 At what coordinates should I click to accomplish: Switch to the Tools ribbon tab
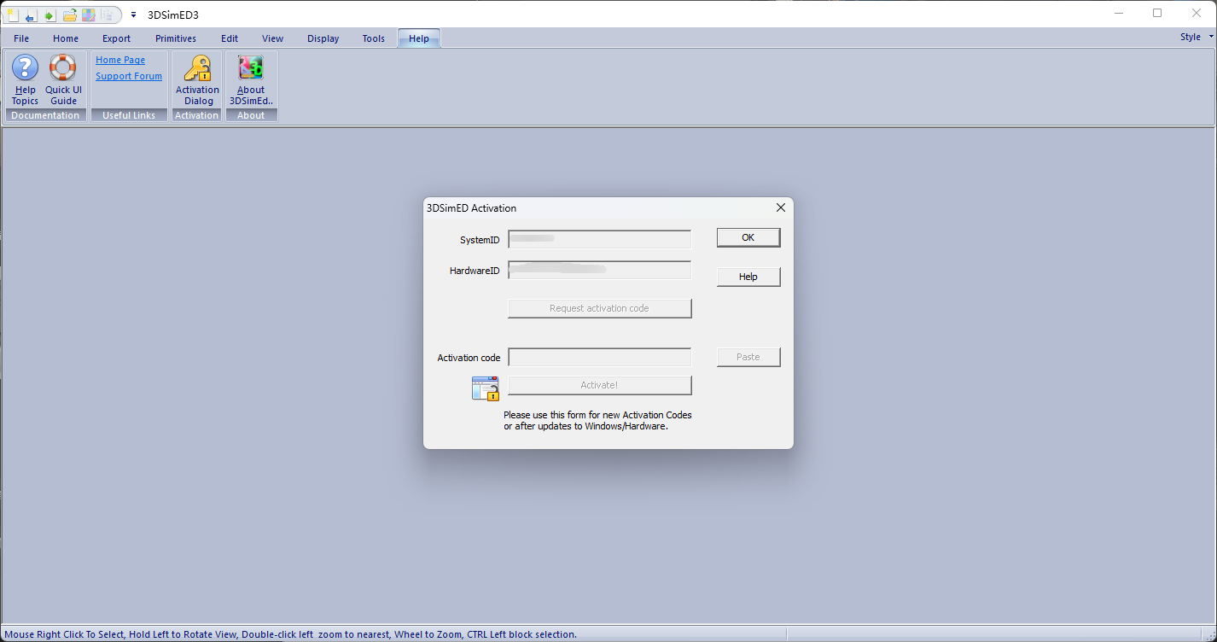(x=374, y=38)
